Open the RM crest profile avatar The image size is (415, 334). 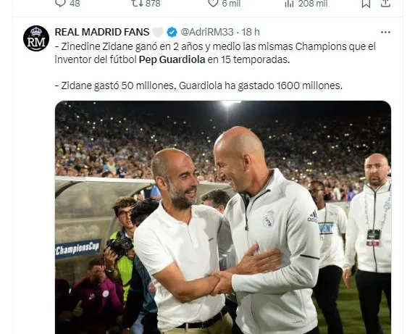click(36, 38)
